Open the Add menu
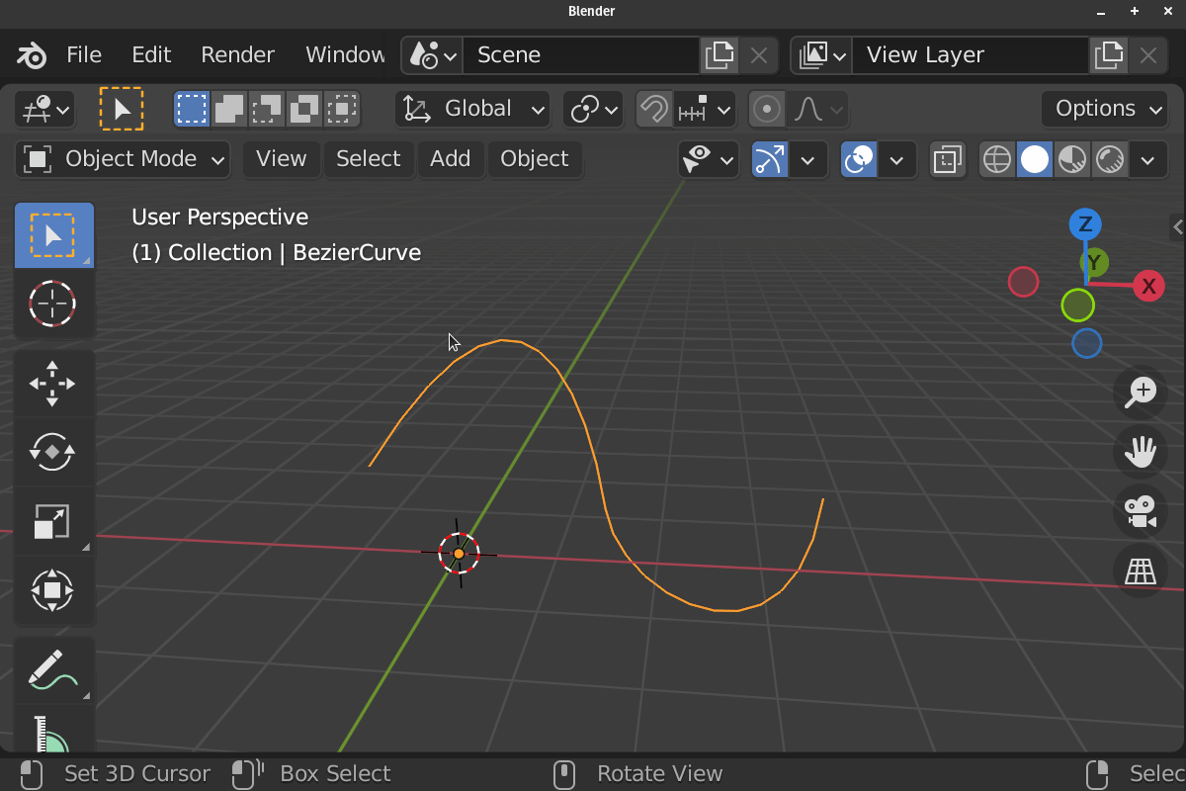Screen dimensions: 1186x791 [451, 159]
